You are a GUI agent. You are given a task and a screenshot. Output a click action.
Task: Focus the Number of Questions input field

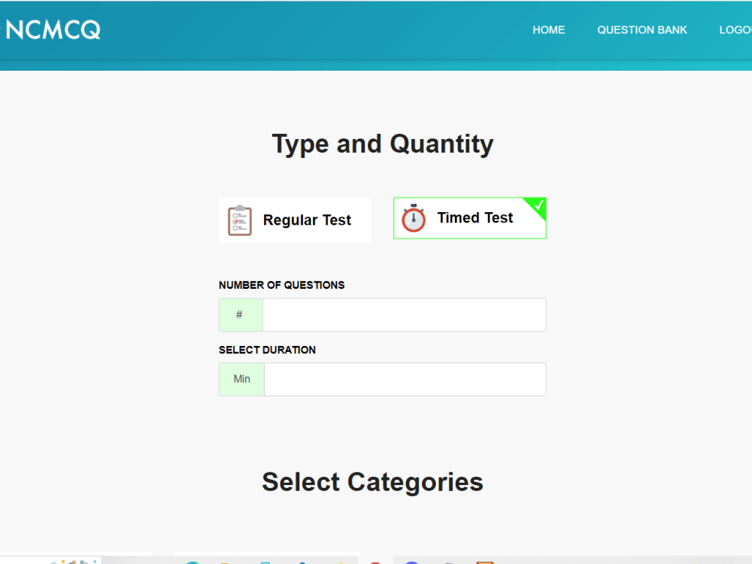click(x=405, y=314)
